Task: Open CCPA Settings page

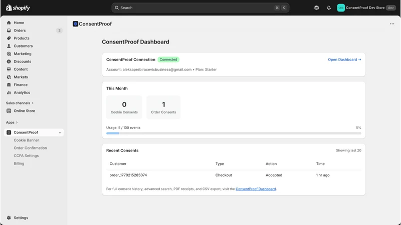Action: 26,155
